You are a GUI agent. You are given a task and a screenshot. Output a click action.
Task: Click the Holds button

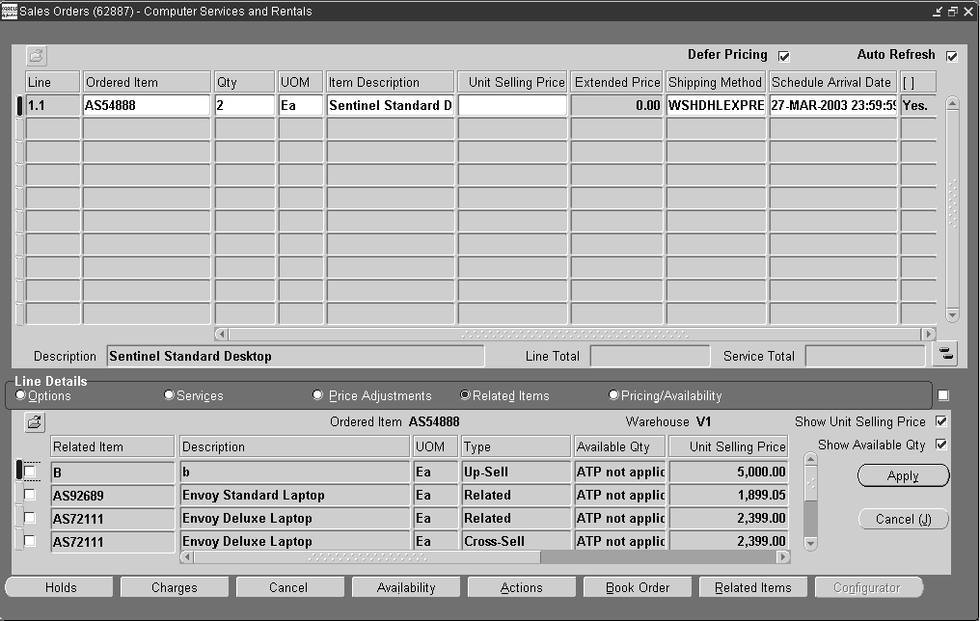pyautogui.click(x=60, y=587)
